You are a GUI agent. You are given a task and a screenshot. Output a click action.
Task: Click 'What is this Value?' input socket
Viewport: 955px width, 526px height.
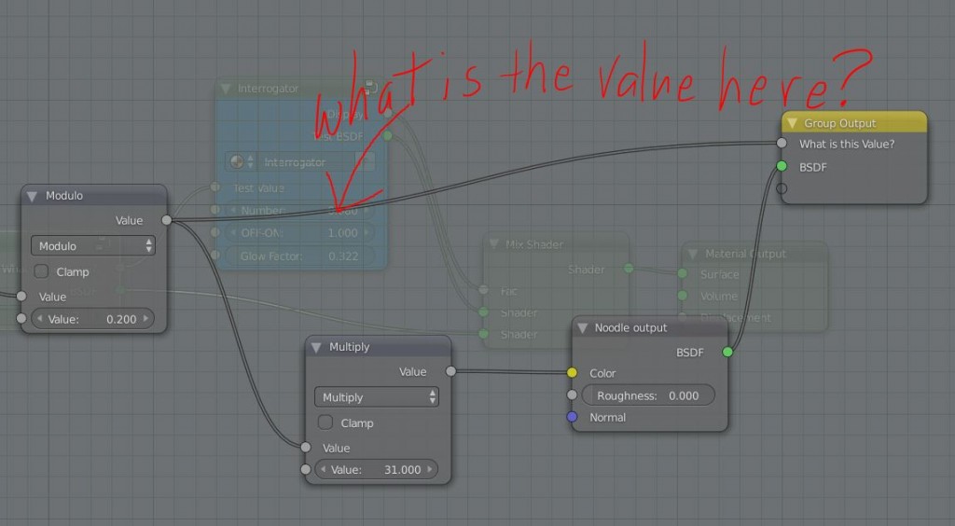click(782, 143)
